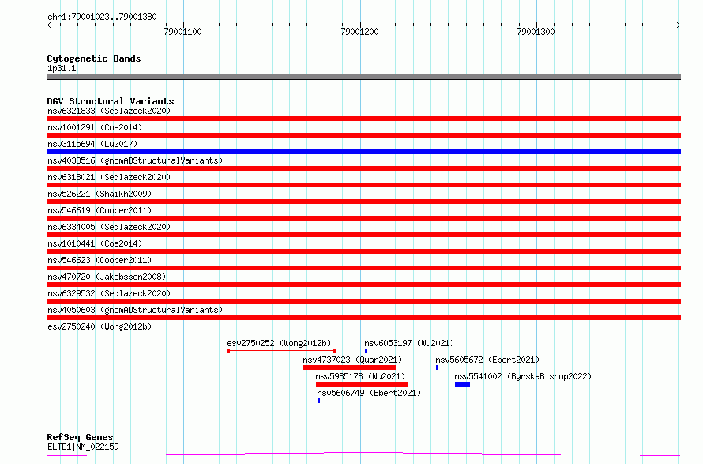This screenshot has height=464, width=703.
Task: Select the nsv5541002 (ByrskaBishop2022) blue bar
Action: (x=462, y=384)
